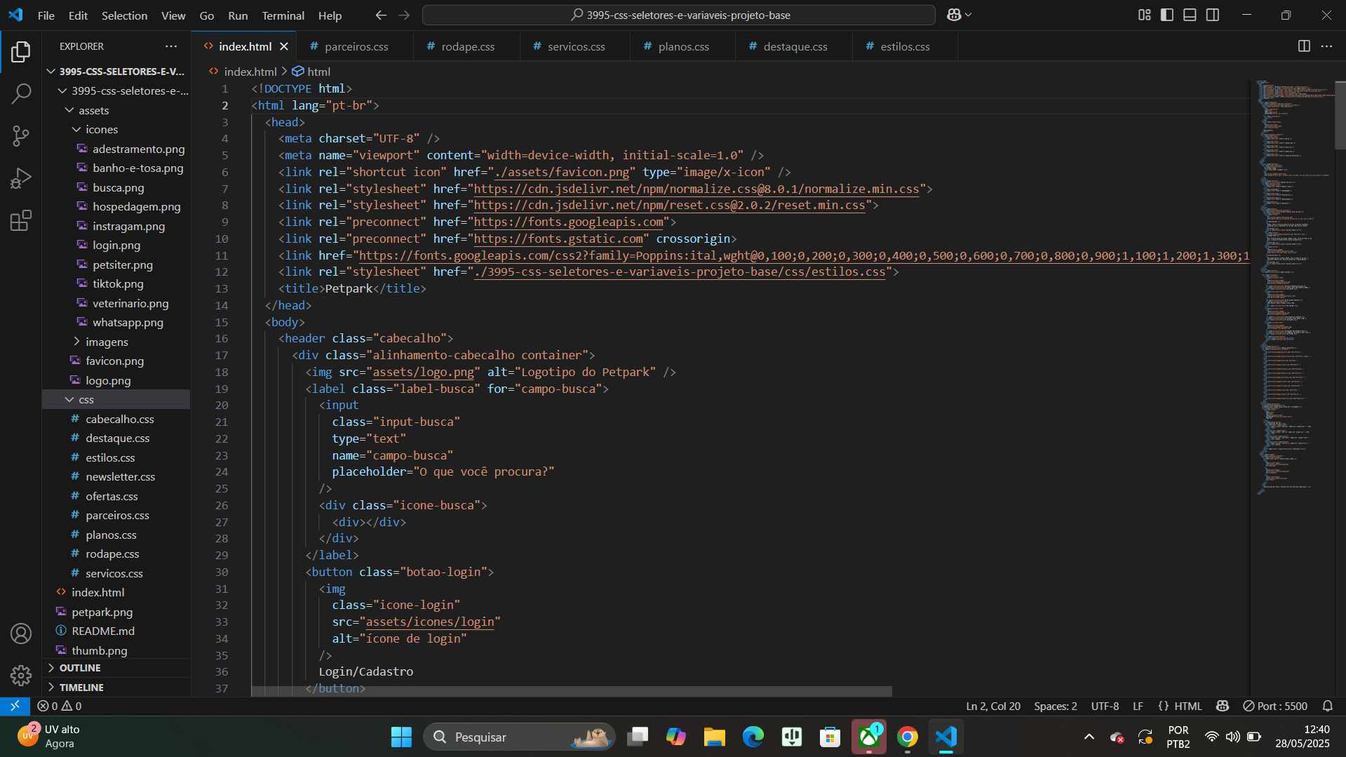Open the Search view in activity bar
The width and height of the screenshot is (1346, 757).
tap(21, 93)
